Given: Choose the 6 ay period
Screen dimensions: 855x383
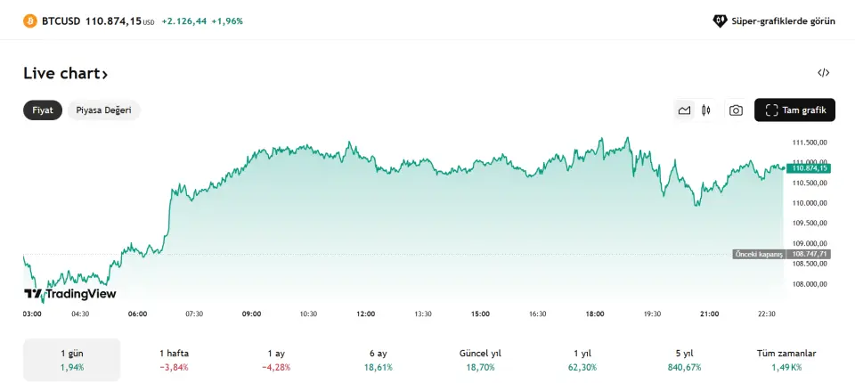Looking at the screenshot, I should (x=378, y=360).
